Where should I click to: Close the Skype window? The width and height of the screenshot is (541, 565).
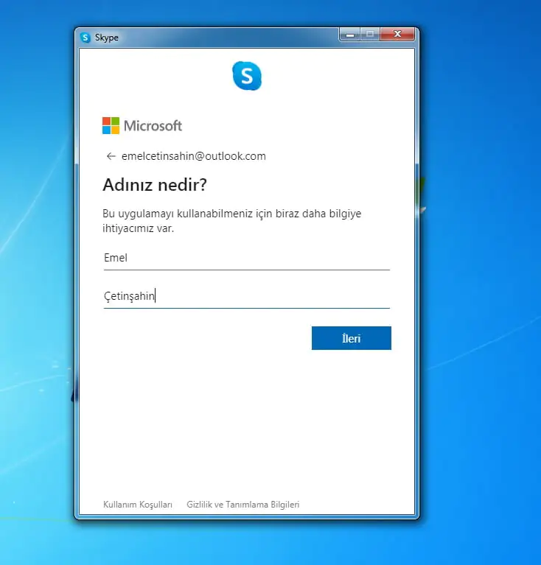397,35
